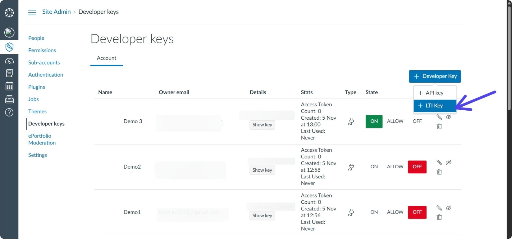
Task: Set Demo2 key state to ON
Action: [x=374, y=167]
